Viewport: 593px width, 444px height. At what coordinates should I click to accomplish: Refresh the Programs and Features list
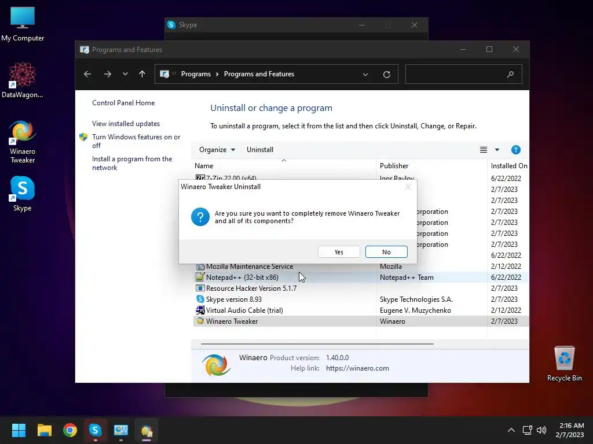pos(386,75)
